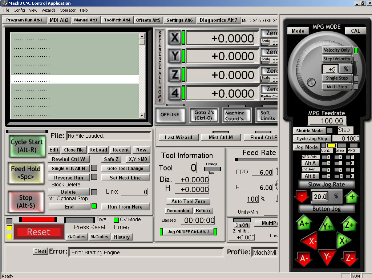This screenshot has height=279, width=372.
Task: Click the Zero X button
Action: click(270, 33)
